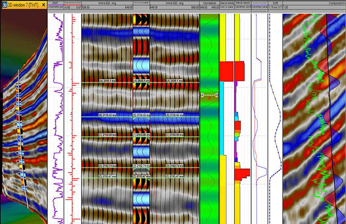Select marker (D) 2182.74 ms in left seismic panel
The height and width of the screenshot is (224, 346).
pos(108,166)
